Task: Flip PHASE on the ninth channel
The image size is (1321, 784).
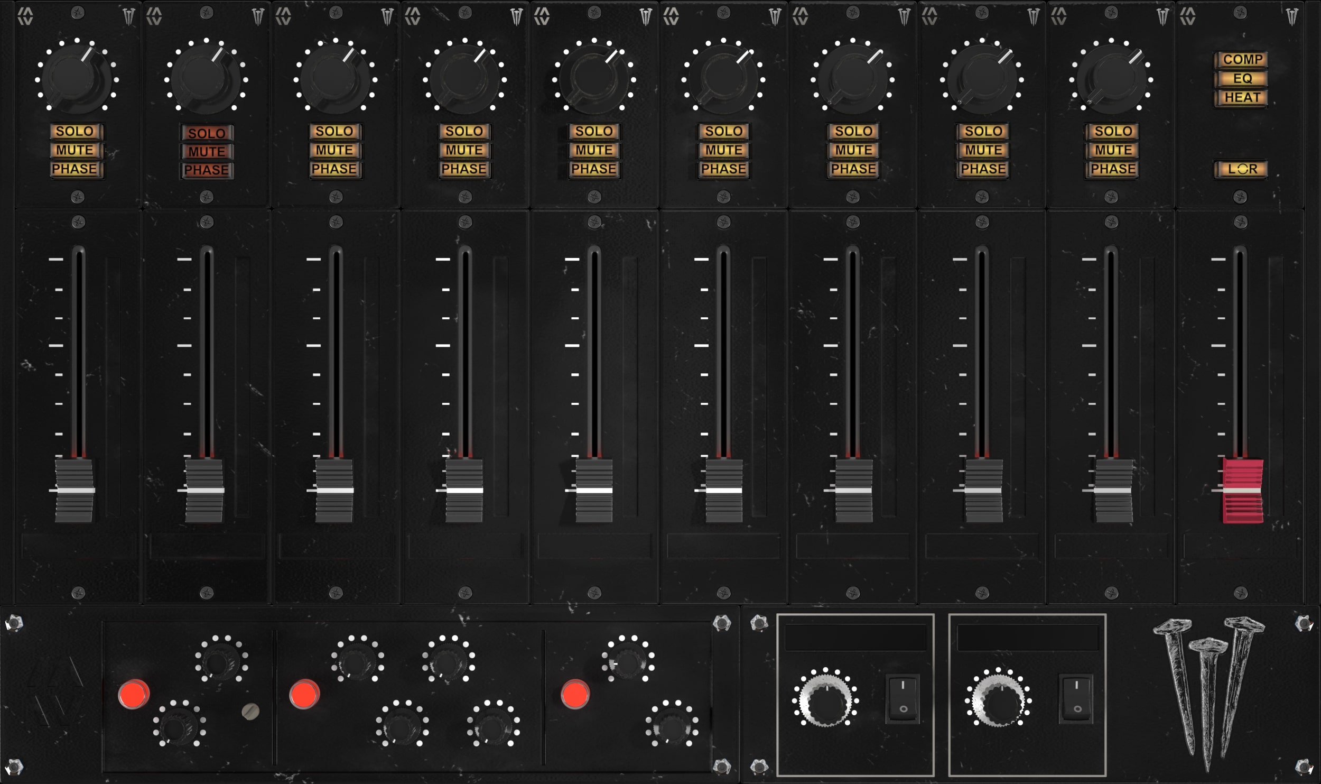Action: pyautogui.click(x=1112, y=169)
